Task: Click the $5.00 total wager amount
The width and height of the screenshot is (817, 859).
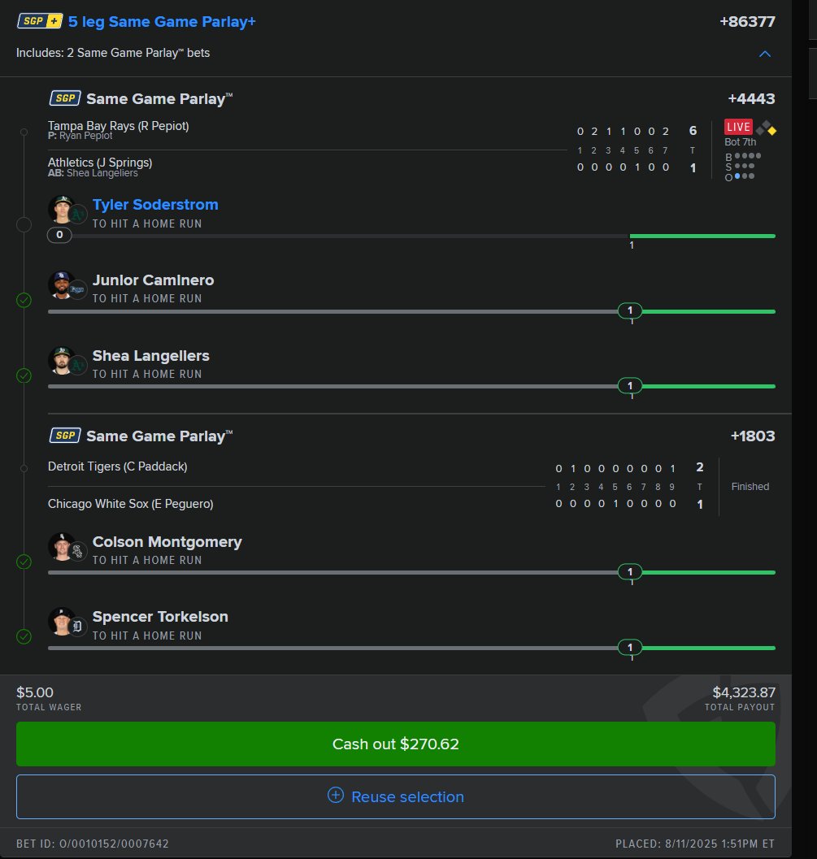Action: pos(34,692)
